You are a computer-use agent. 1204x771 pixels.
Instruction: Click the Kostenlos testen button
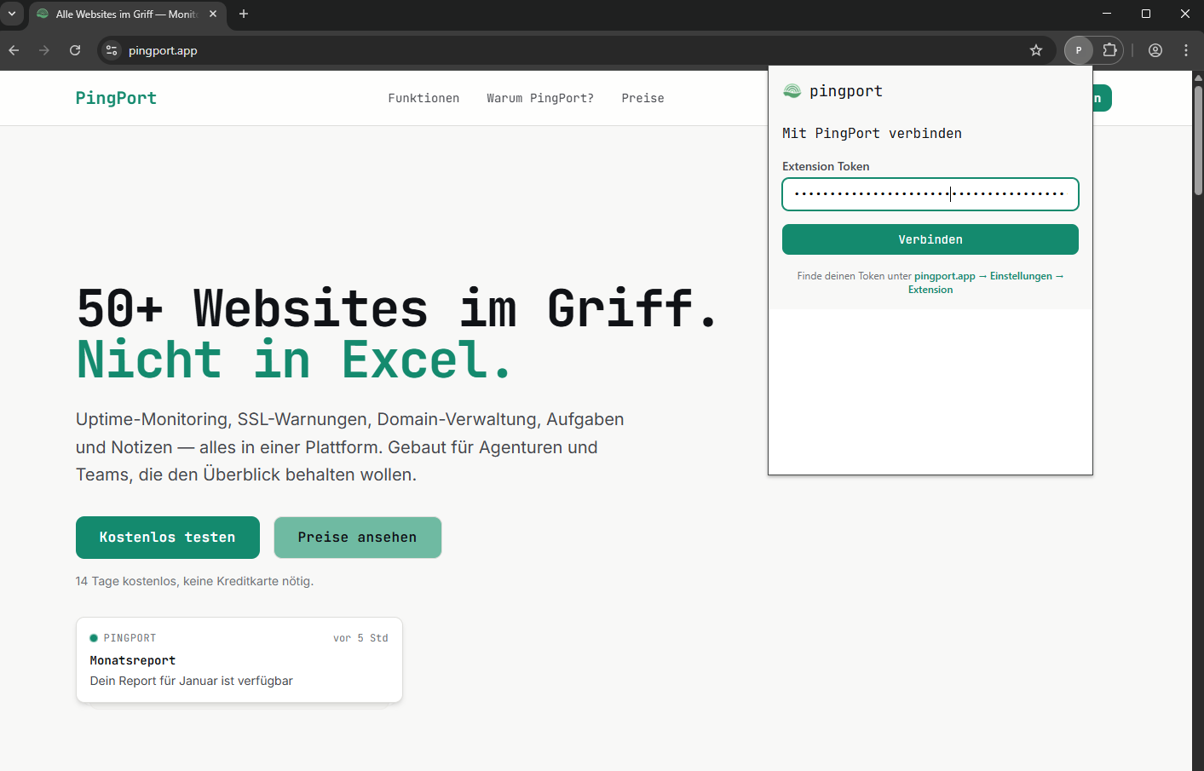coord(168,538)
